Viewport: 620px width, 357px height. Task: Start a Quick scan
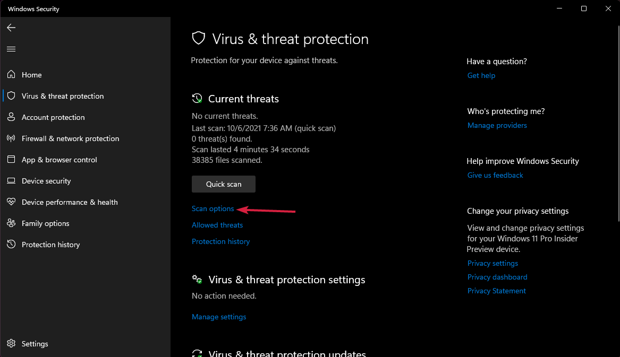click(223, 184)
